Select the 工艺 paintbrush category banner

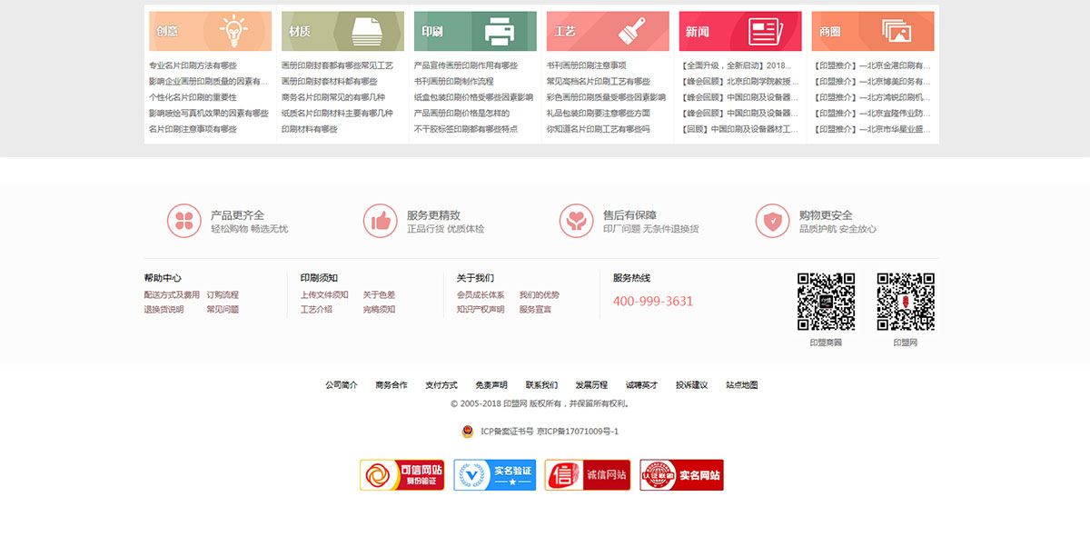(608, 31)
